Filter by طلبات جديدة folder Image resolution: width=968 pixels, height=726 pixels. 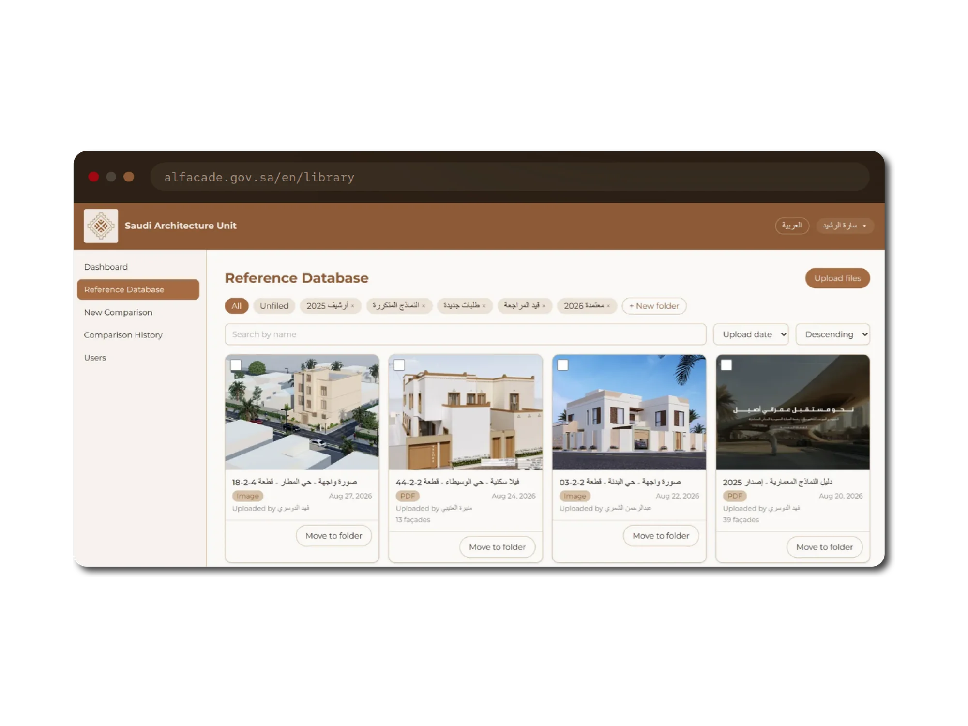[x=461, y=306]
